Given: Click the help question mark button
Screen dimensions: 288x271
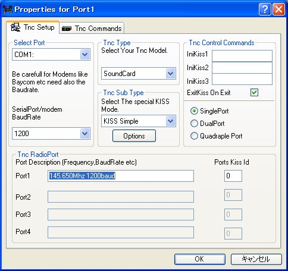Looking at the screenshot, I should [x=265, y=9].
